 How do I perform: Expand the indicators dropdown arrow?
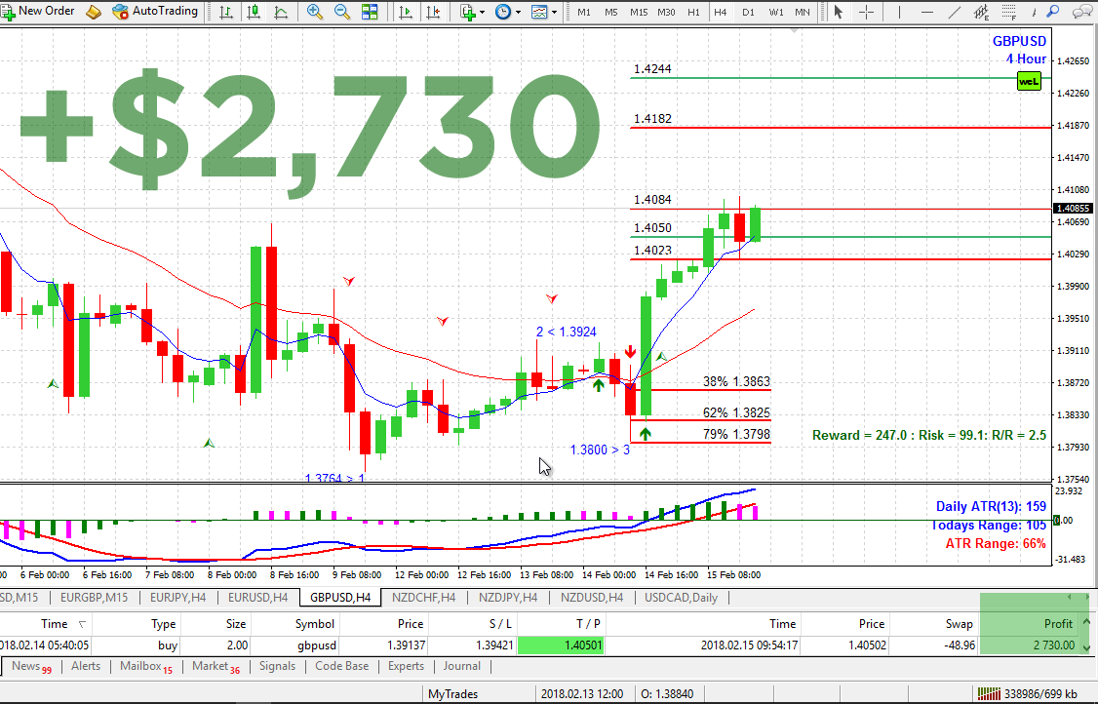click(x=482, y=12)
